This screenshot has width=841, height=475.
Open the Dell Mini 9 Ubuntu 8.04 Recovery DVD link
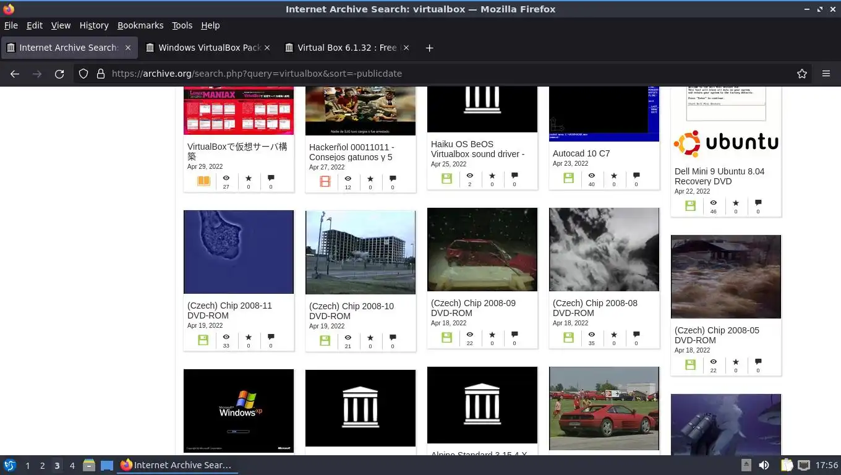click(x=719, y=176)
